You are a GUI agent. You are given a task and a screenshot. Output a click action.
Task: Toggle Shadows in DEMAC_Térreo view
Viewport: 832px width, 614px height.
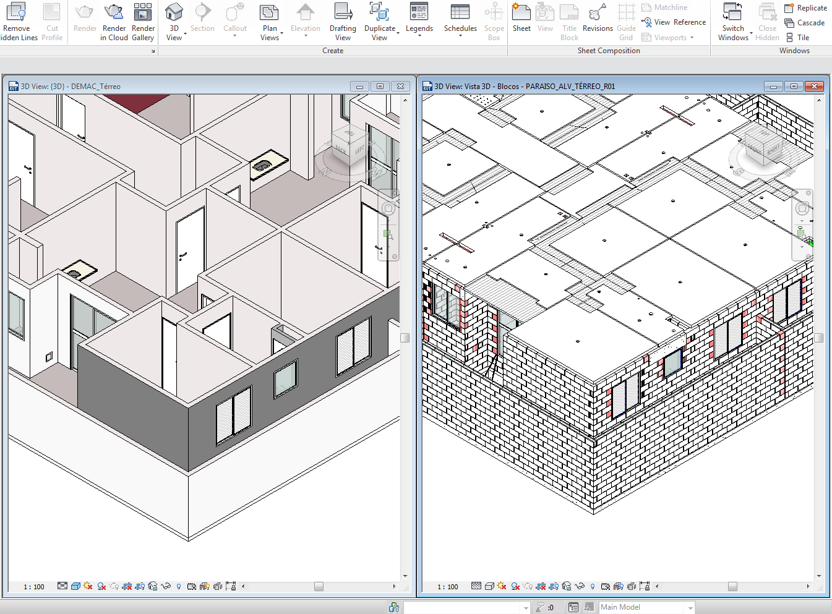(101, 586)
